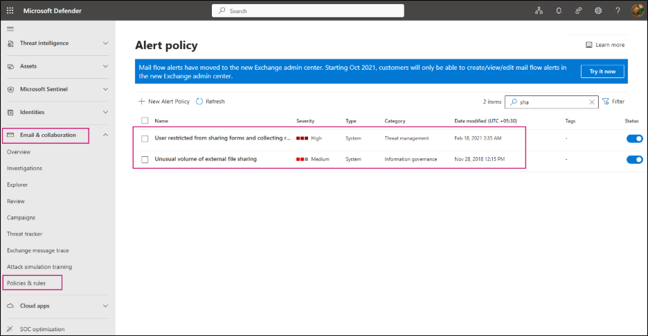
Task: Open Overview under Email & collaboration
Action: coord(19,152)
